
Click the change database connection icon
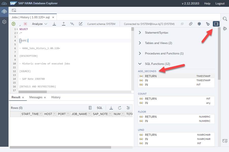pyautogui.click(x=199, y=24)
